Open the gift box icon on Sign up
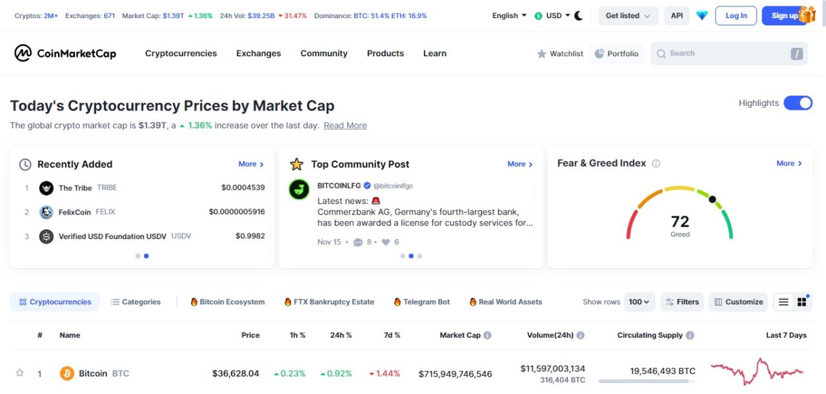826x394 pixels. pos(807,14)
